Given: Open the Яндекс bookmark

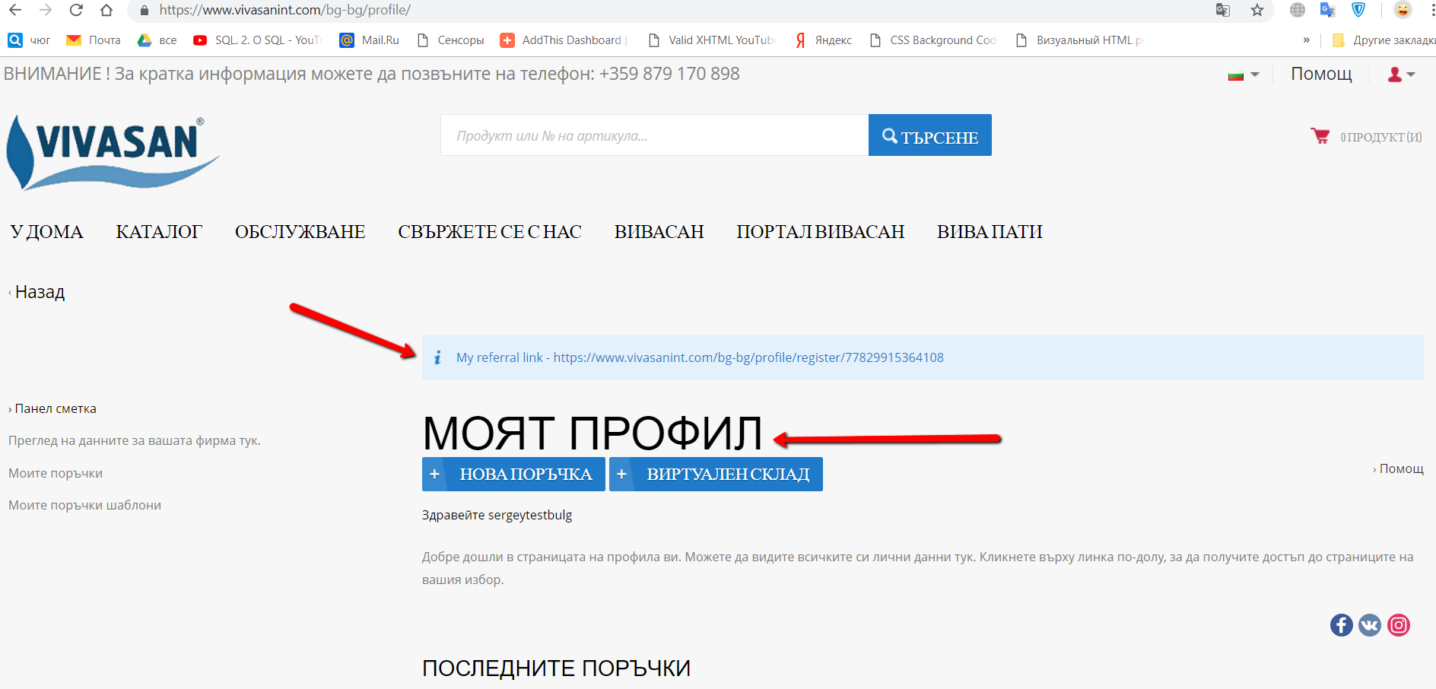Looking at the screenshot, I should (824, 40).
